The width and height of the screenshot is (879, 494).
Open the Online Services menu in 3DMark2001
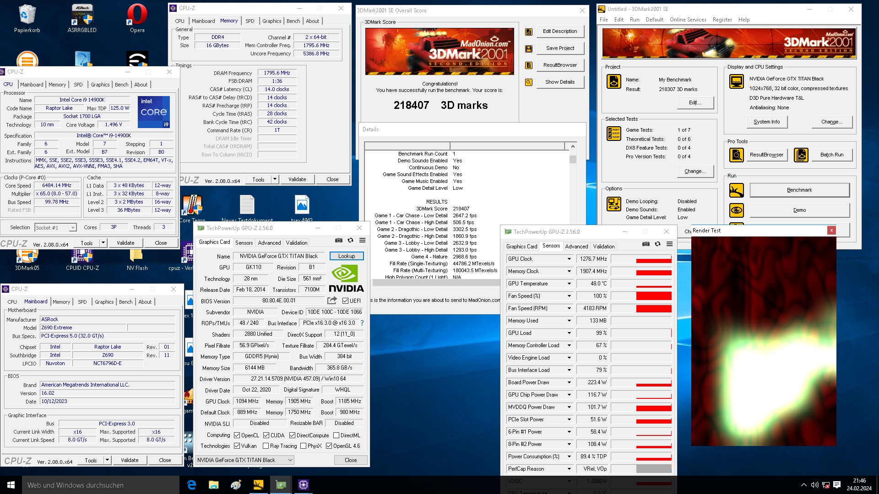pos(688,20)
